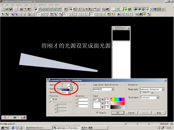Check the Pick position checkbox
The image size is (174, 130).
click(x=51, y=99)
